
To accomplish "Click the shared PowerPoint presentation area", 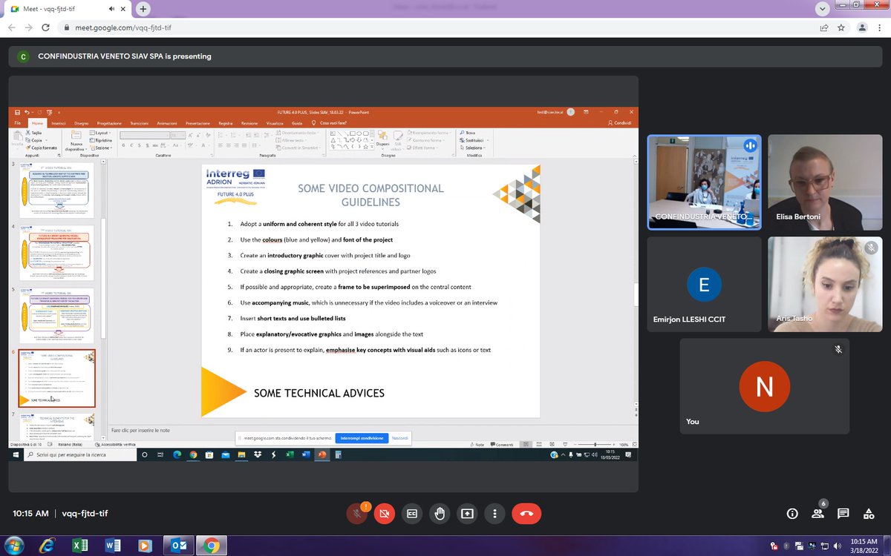I will [324, 284].
